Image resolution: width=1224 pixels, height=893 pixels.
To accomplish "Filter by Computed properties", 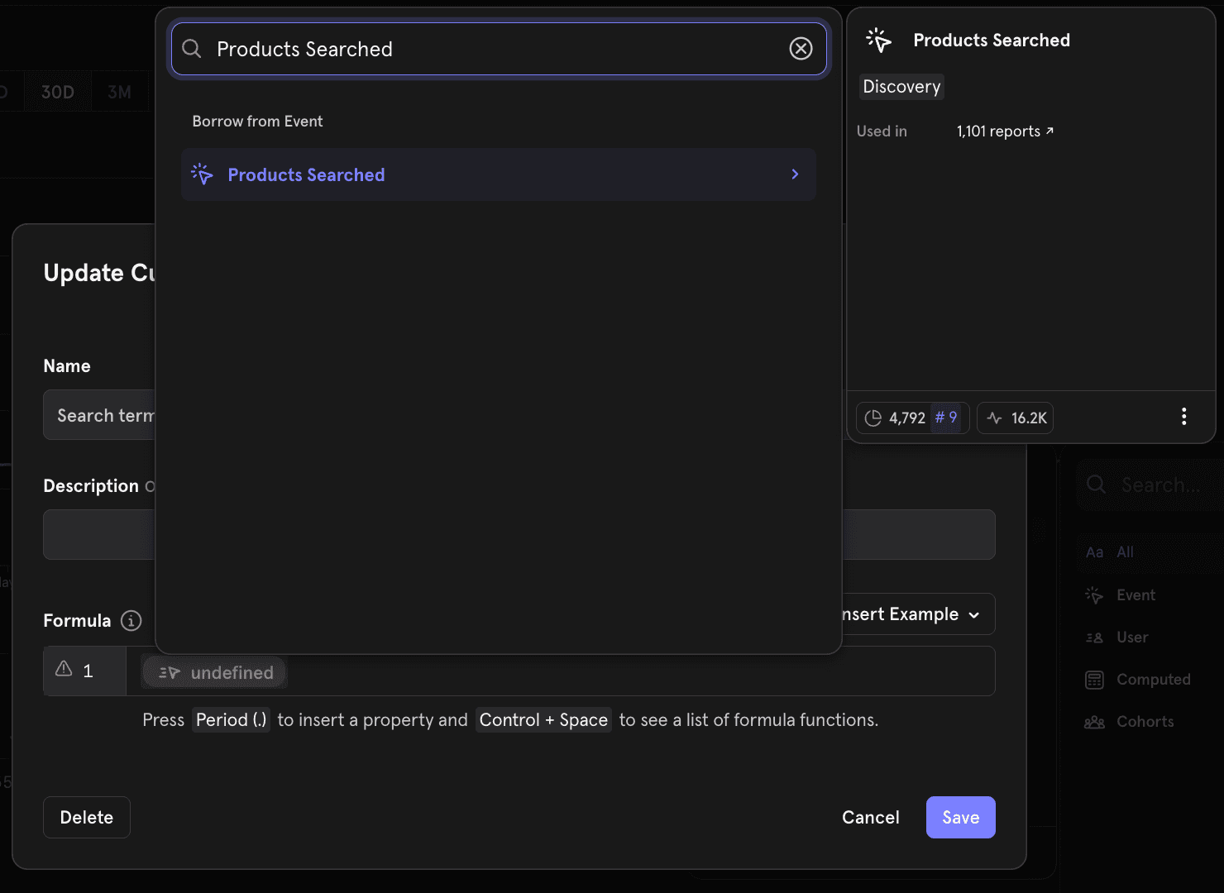I will pyautogui.click(x=1153, y=680).
